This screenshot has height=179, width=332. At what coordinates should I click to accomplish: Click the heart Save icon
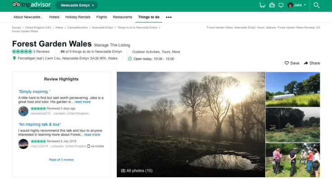point(287,63)
